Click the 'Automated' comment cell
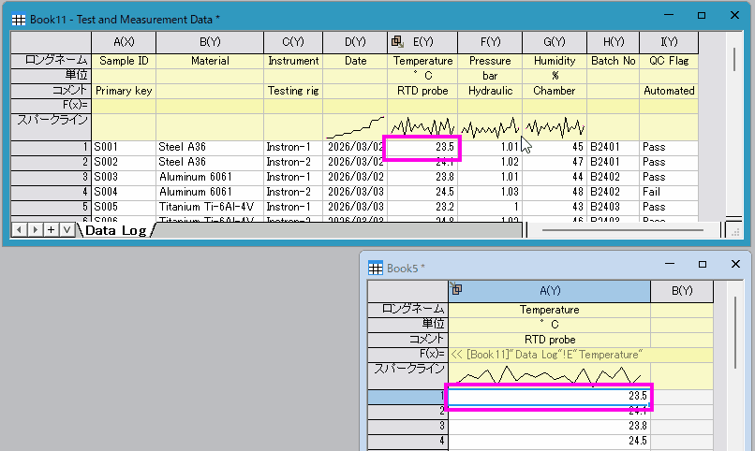 (x=669, y=91)
